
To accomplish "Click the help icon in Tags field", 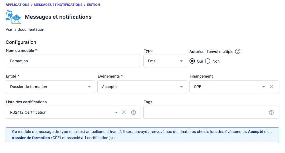I will coord(271,112).
